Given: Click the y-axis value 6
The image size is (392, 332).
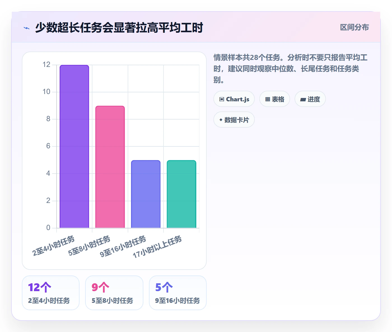Looking at the screenshot, I should click(48, 146).
